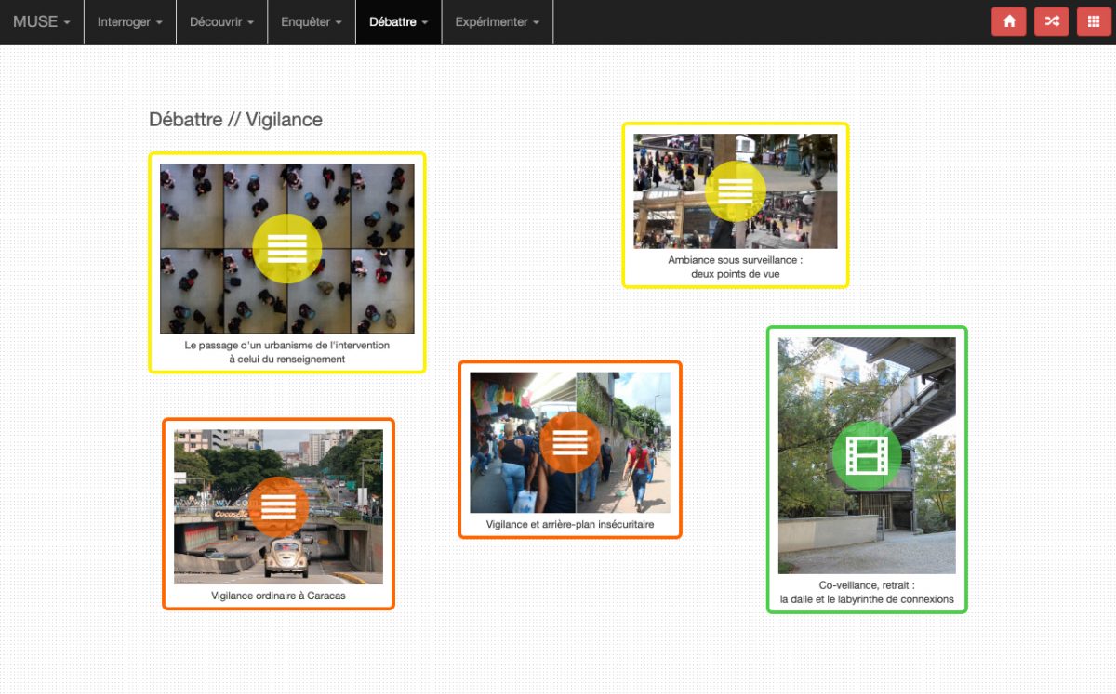Open 'Vigilance ordinaire à Caracas' caption link
The image size is (1116, 694).
coord(278,596)
